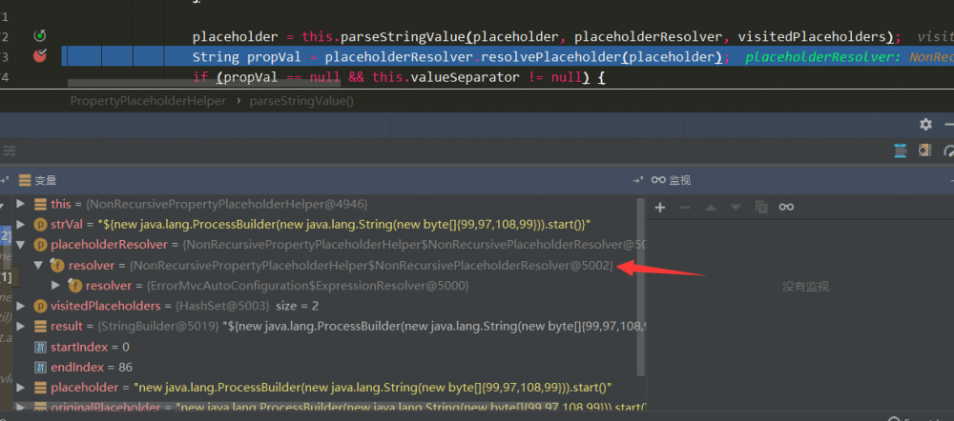This screenshot has height=421, width=954.
Task: Click the memory view icon beside threads icon
Action: [x=924, y=150]
